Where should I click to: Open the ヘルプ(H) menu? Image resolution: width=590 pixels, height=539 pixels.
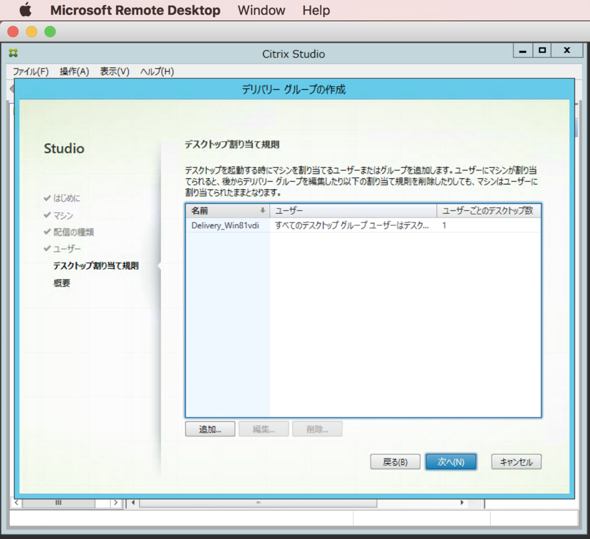point(157,71)
